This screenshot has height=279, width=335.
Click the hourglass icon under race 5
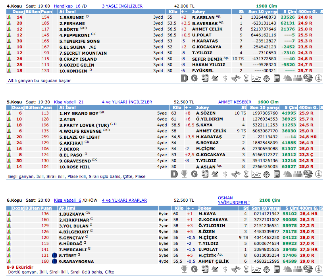[246, 174]
